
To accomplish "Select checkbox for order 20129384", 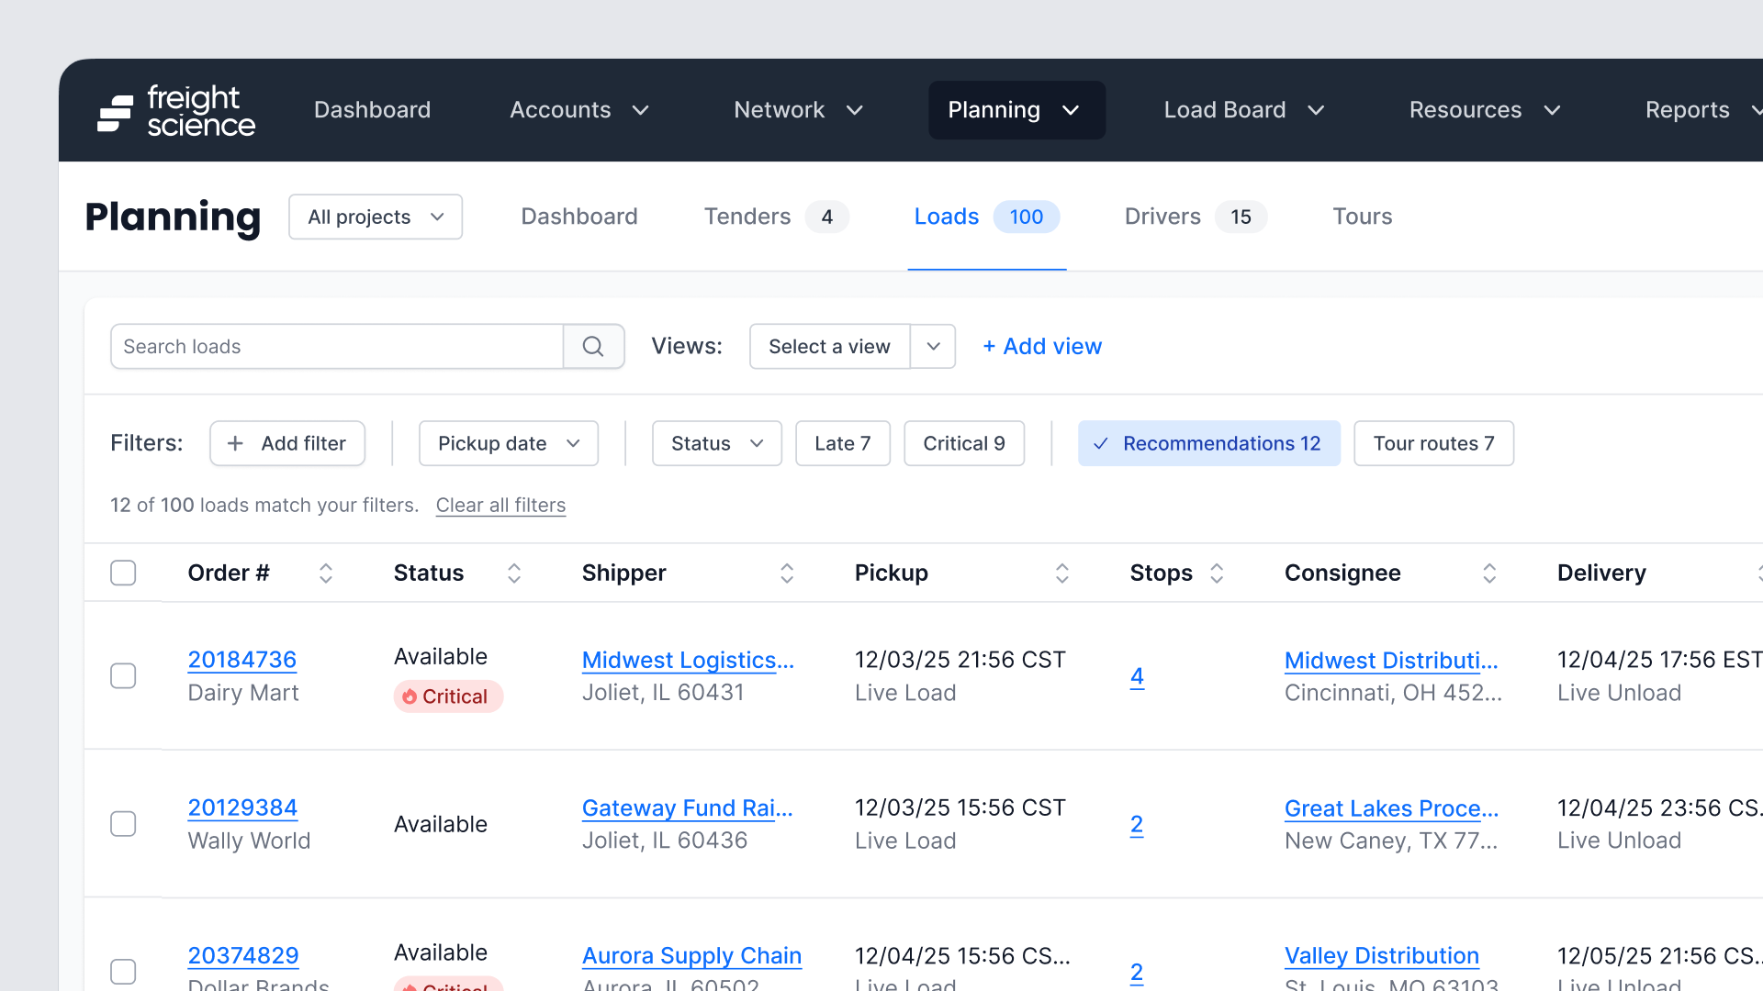I will 123,824.
